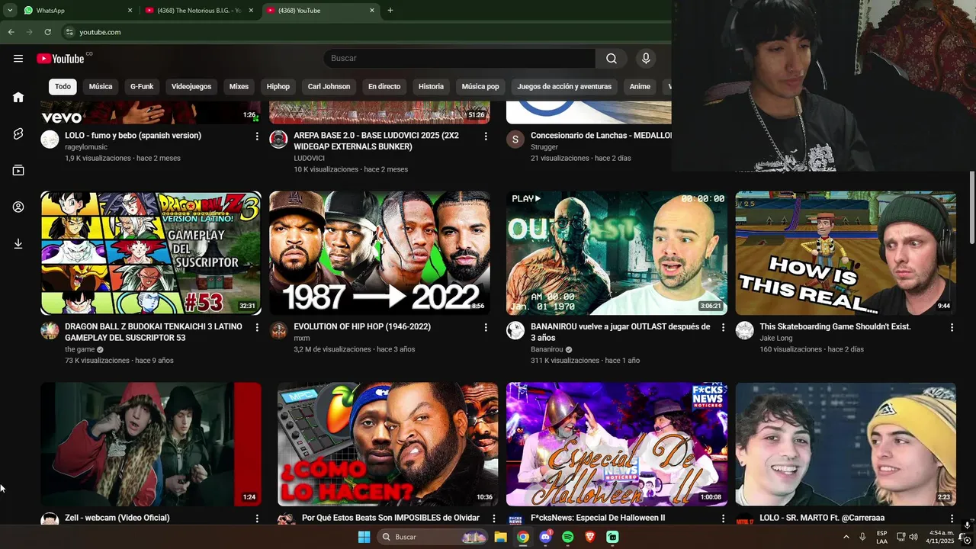The image size is (976, 549).
Task: Open options for F*cksNews Halloween video
Action: coord(723,518)
